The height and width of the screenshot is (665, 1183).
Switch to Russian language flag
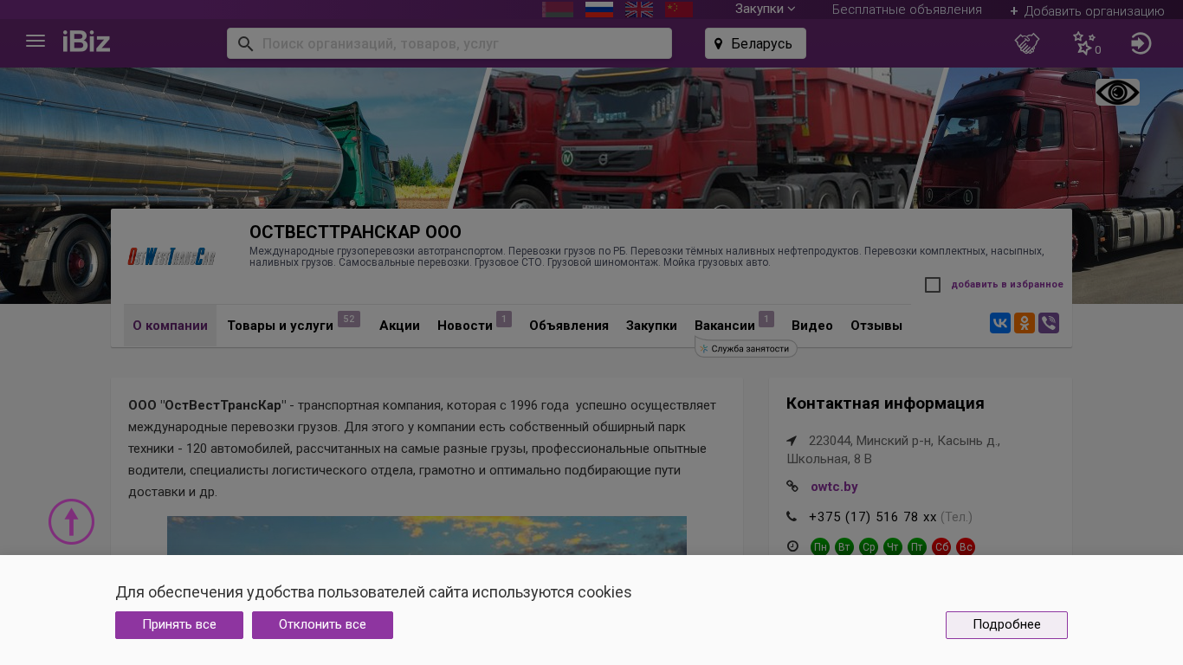pos(599,10)
